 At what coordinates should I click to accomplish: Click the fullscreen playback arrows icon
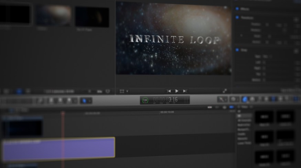pos(225,91)
